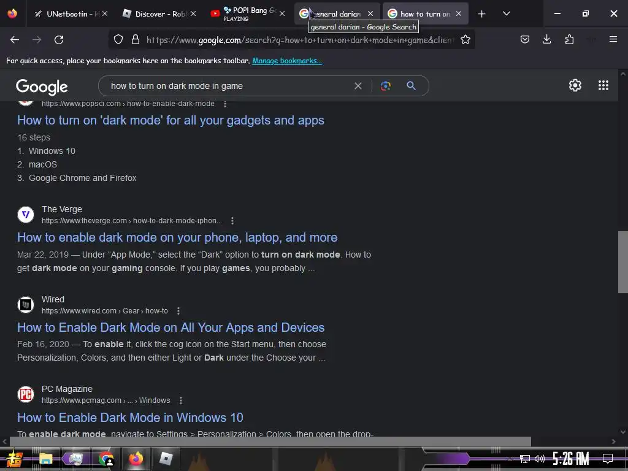
Task: Go back to the previous page
Action: (x=15, y=40)
